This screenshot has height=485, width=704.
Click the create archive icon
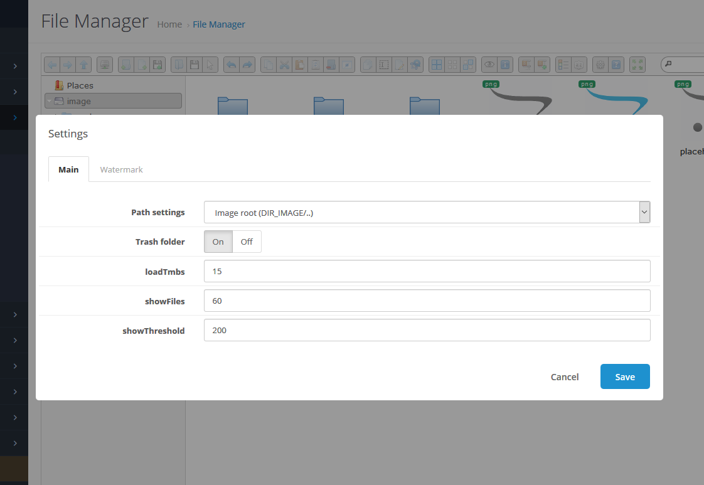pos(542,65)
